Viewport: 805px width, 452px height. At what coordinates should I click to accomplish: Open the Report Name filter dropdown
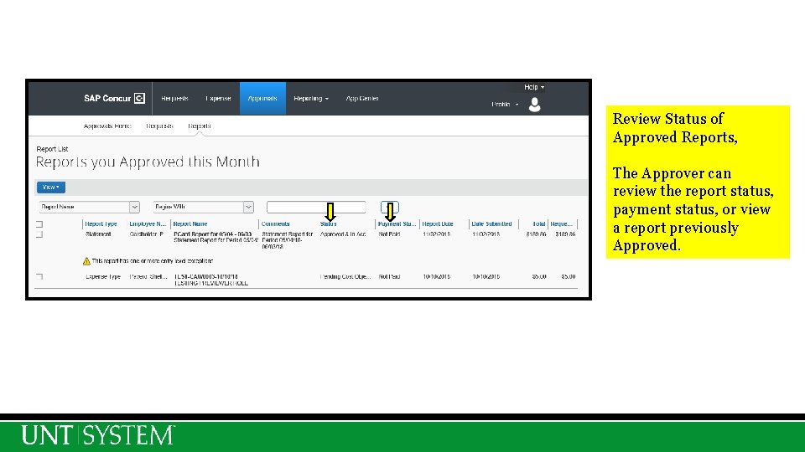point(90,207)
